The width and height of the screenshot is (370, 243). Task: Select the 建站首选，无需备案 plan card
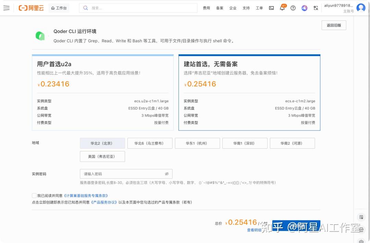point(249,92)
